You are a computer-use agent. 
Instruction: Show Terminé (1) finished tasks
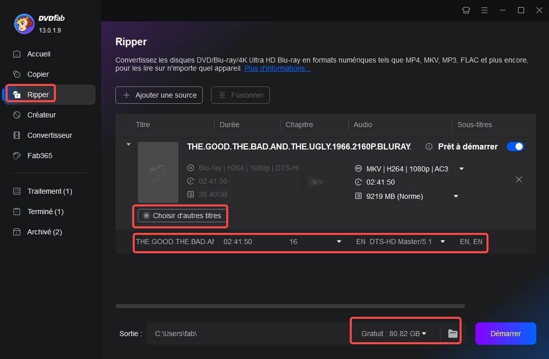tap(45, 212)
